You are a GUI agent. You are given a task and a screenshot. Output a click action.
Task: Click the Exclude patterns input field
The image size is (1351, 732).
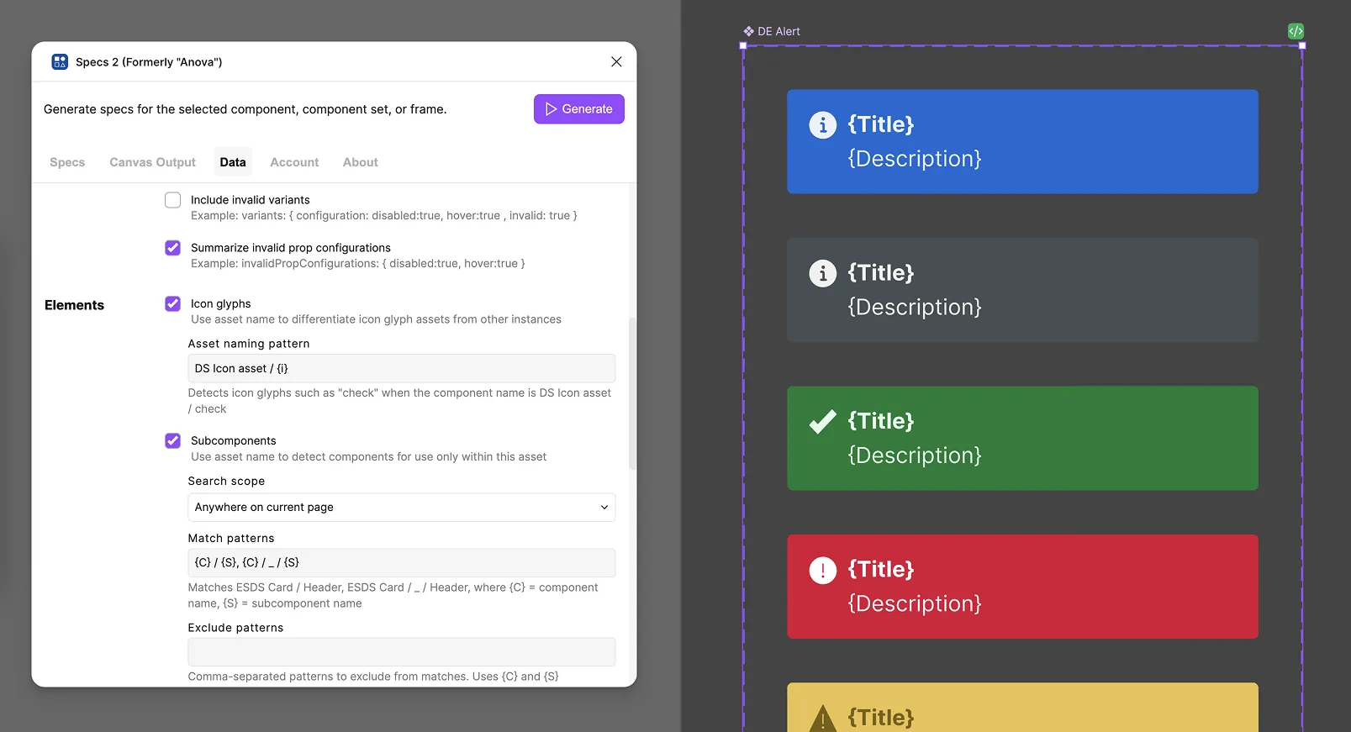[401, 651]
